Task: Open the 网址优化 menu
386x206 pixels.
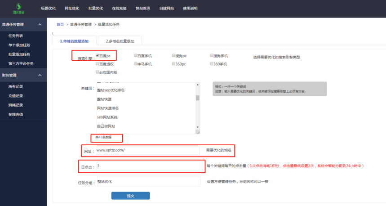Action: pyautogui.click(x=72, y=9)
